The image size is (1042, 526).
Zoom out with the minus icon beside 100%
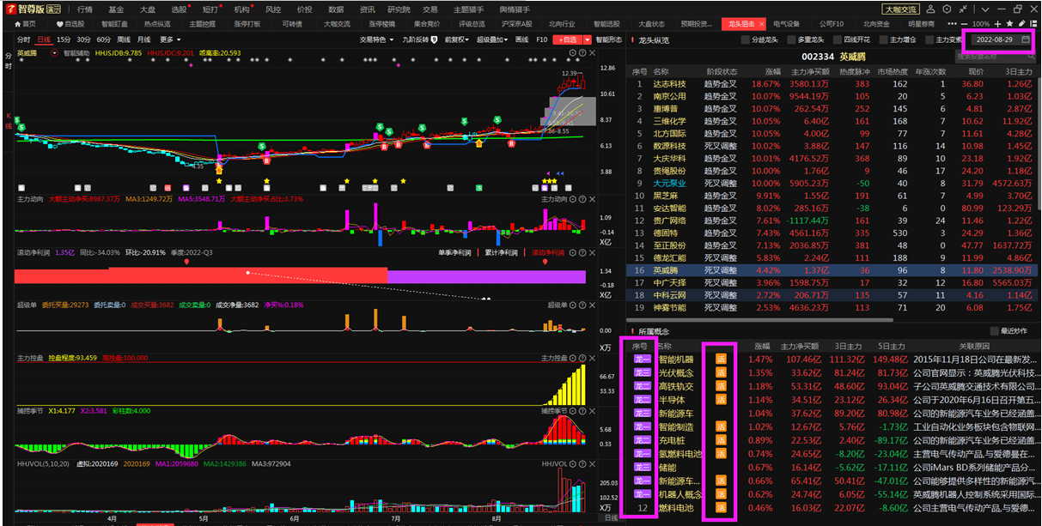click(x=965, y=24)
